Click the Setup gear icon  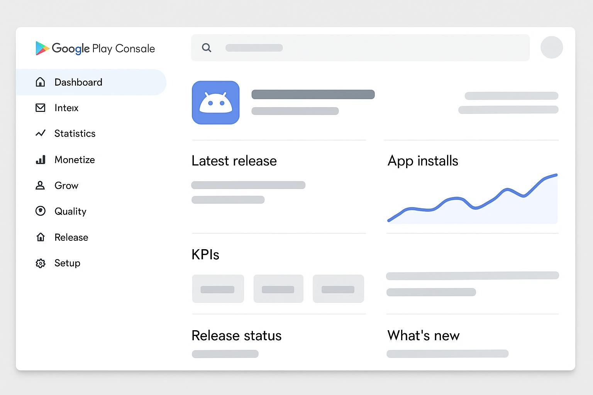(x=41, y=263)
